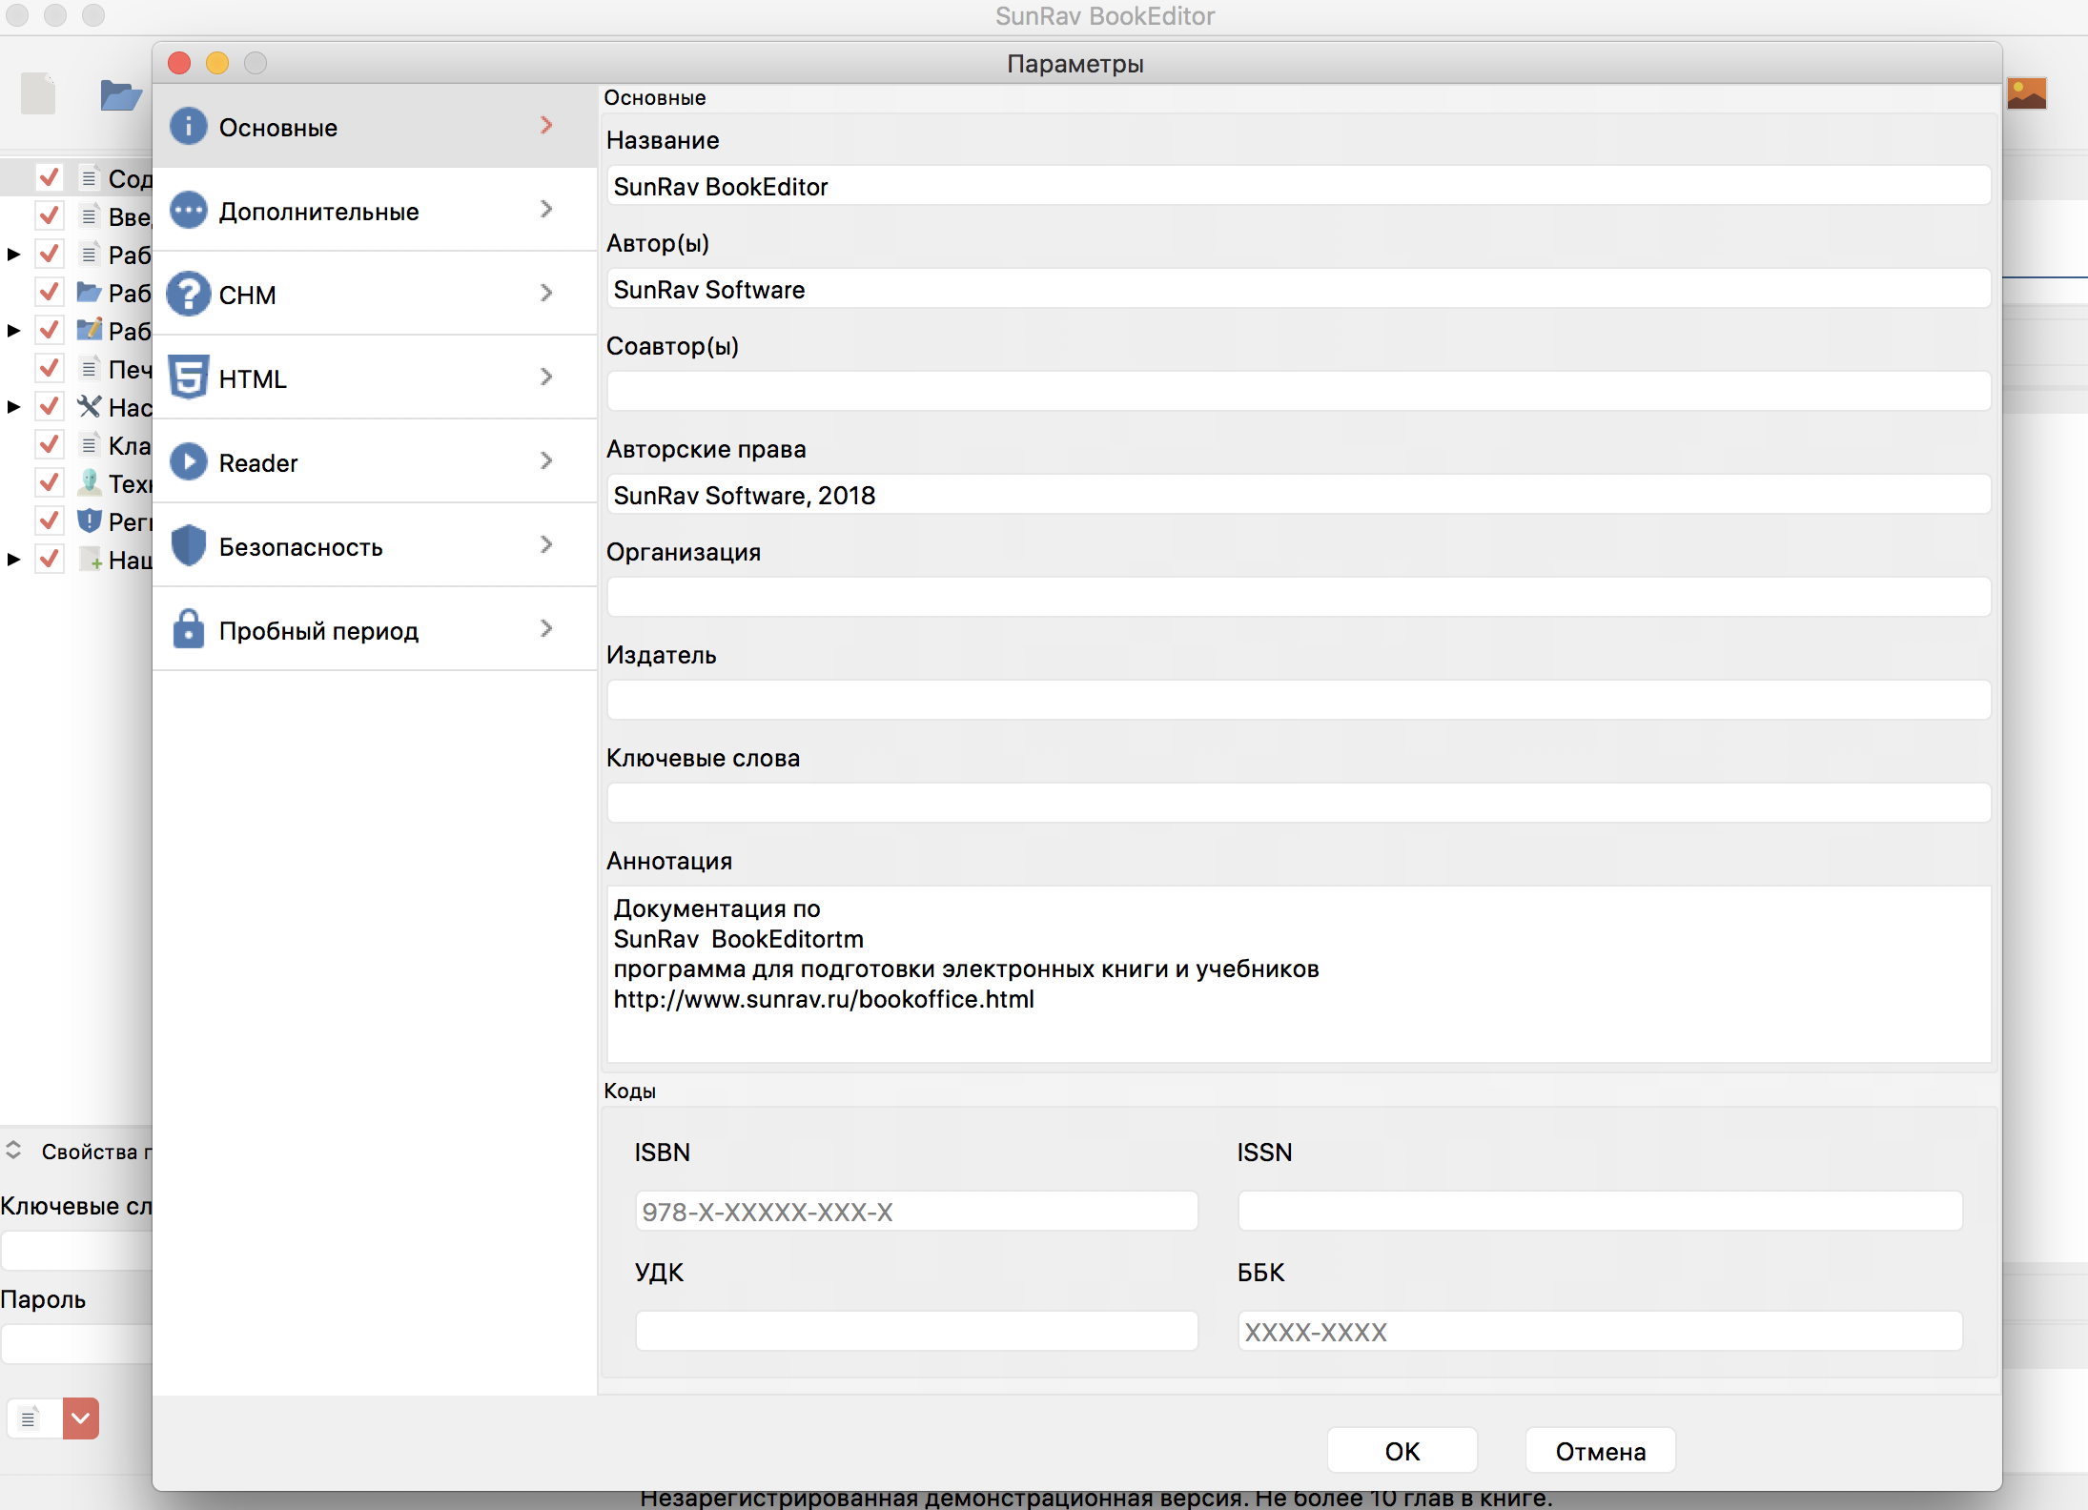The image size is (2088, 1510).
Task: Click the empty Соавтор(ы) field
Action: [x=1299, y=392]
